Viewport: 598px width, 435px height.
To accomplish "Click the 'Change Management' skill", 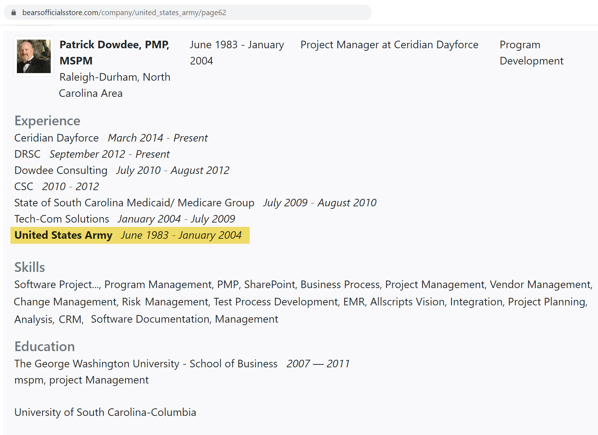I will click(65, 302).
